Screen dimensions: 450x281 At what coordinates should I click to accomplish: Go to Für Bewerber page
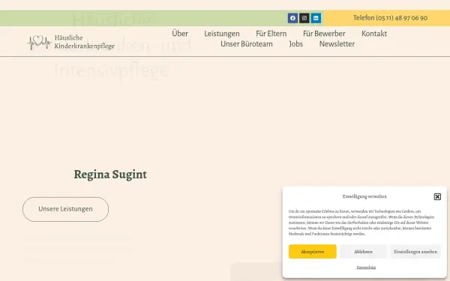coord(324,34)
